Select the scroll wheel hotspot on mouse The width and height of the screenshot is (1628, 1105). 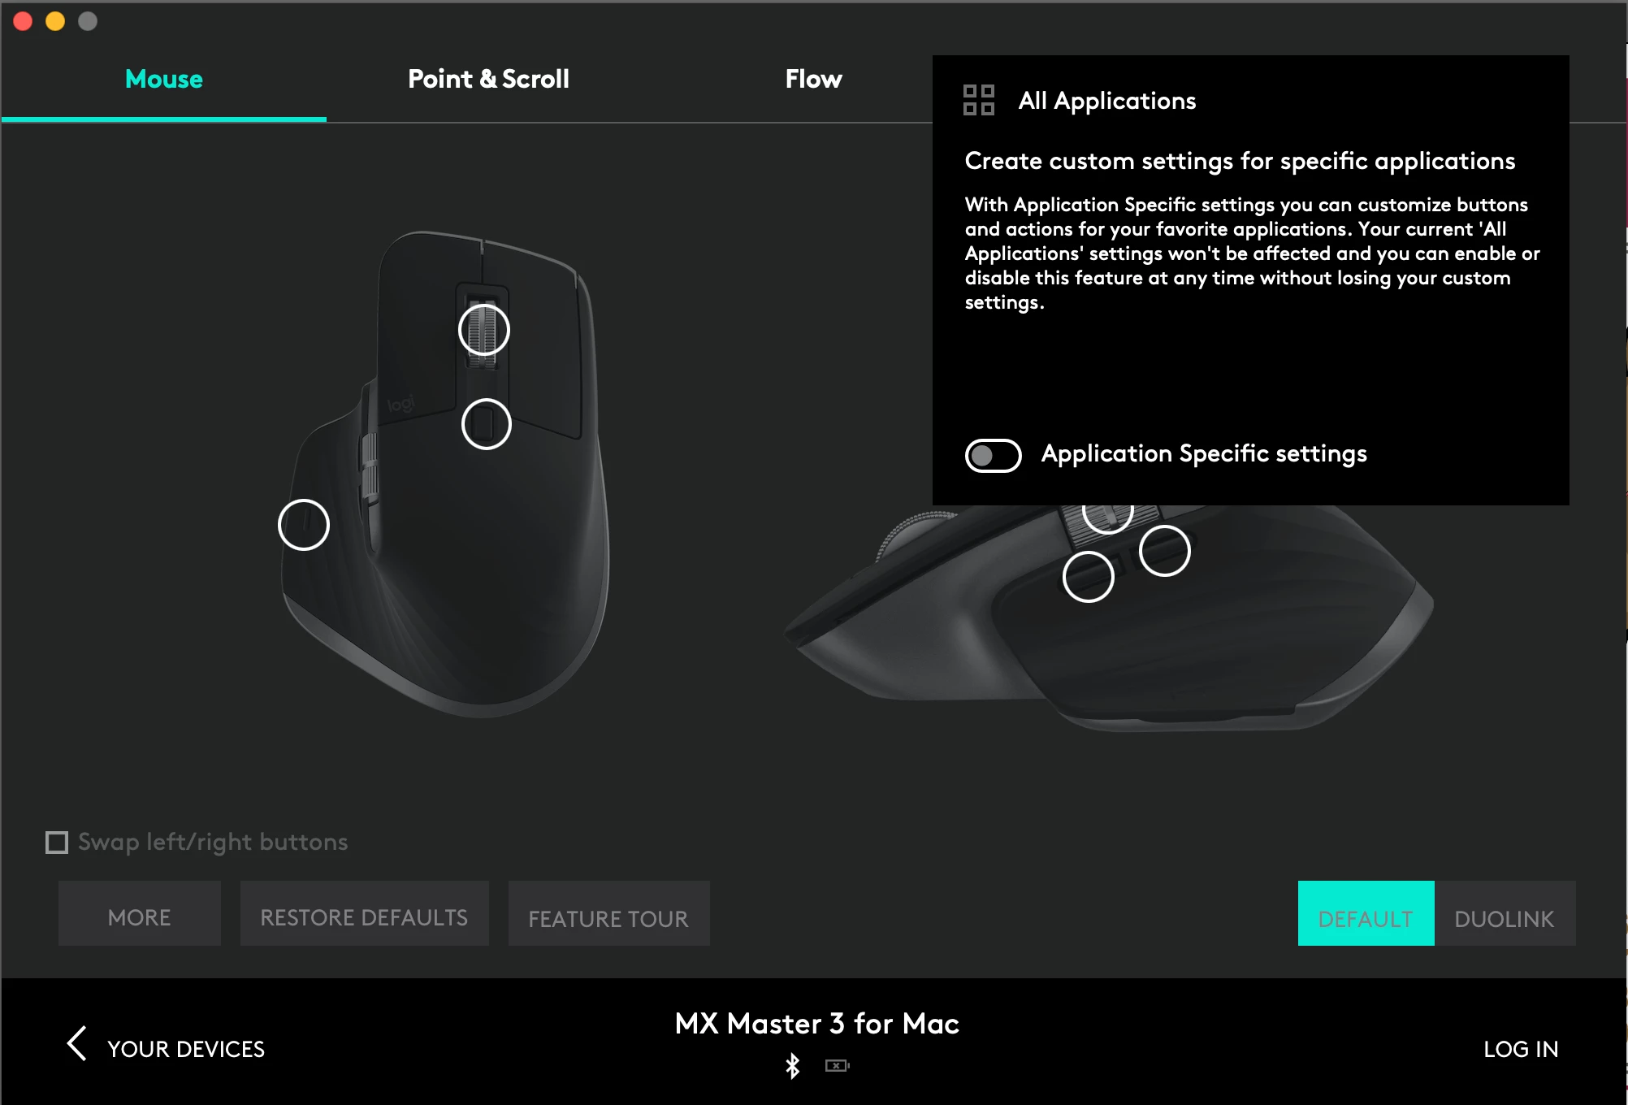tap(484, 330)
